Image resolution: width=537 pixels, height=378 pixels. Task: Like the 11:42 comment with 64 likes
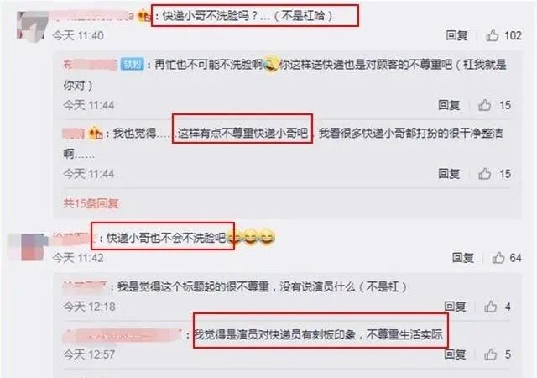pyautogui.click(x=498, y=258)
